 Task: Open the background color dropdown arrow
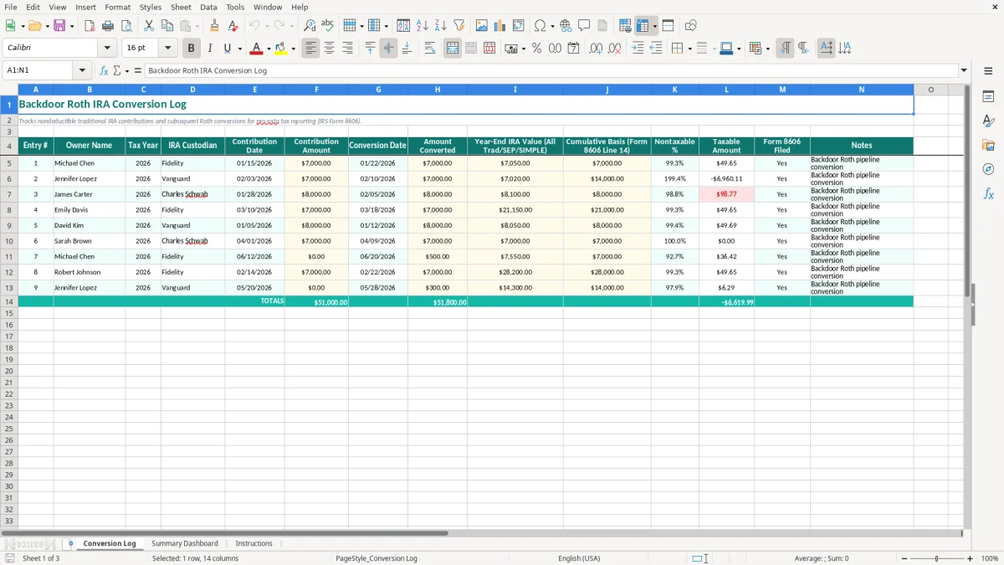tap(293, 49)
